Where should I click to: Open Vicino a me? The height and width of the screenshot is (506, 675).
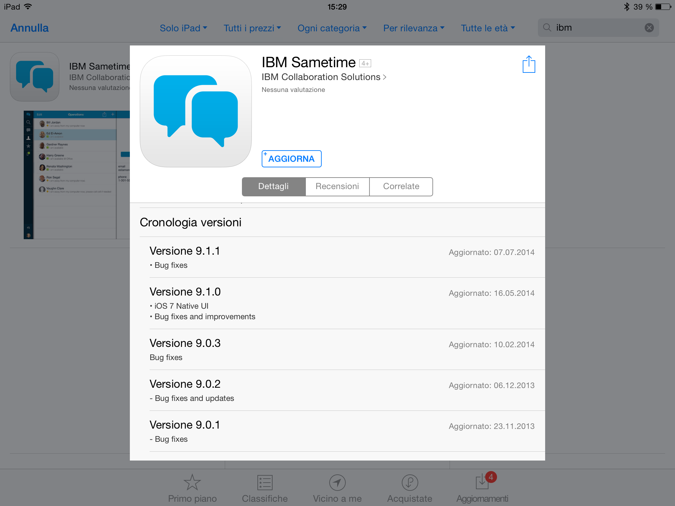337,488
